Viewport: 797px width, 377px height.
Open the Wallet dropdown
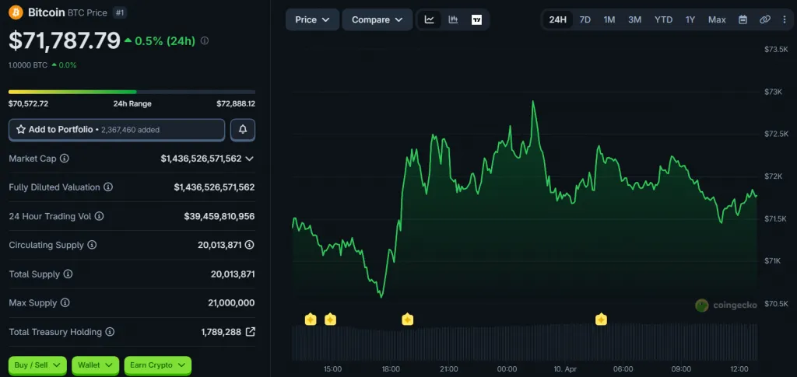(x=96, y=365)
